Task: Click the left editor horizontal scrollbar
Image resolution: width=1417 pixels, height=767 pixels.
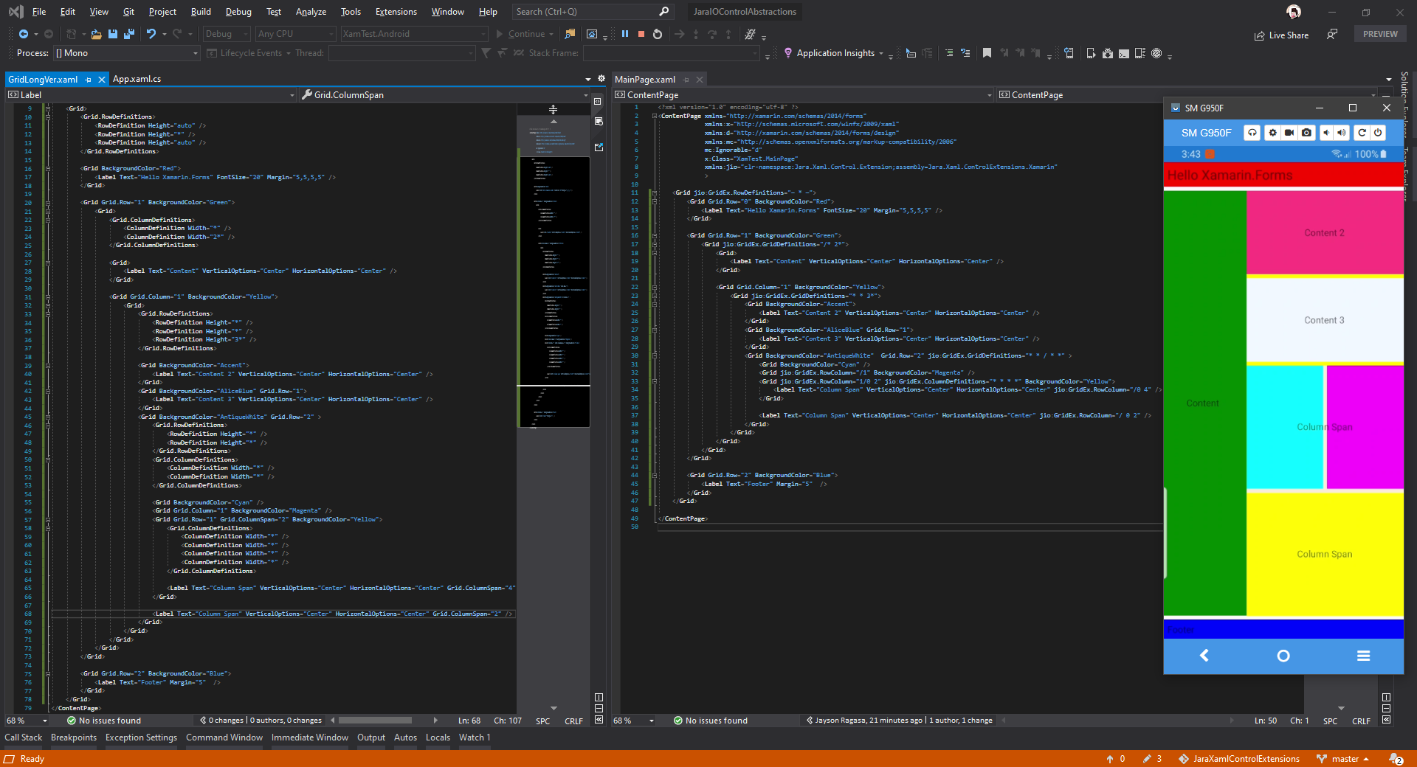Action: (375, 721)
